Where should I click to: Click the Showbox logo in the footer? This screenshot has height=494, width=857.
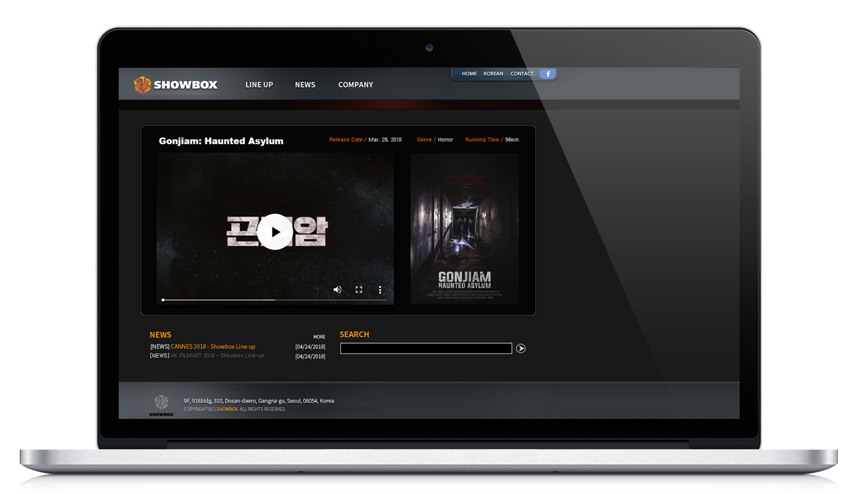[162, 405]
